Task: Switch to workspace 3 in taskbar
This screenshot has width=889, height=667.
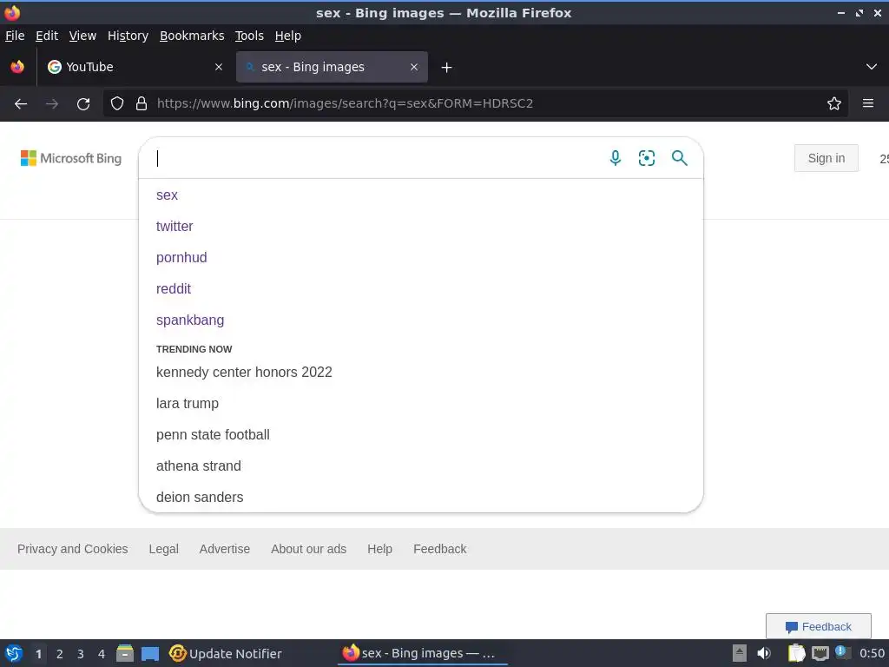Action: [x=81, y=654]
